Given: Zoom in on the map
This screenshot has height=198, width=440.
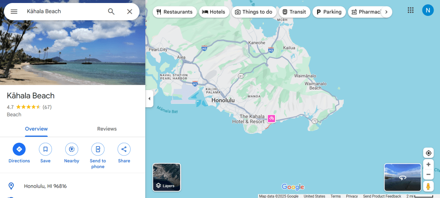Looking at the screenshot, I should [428, 165].
